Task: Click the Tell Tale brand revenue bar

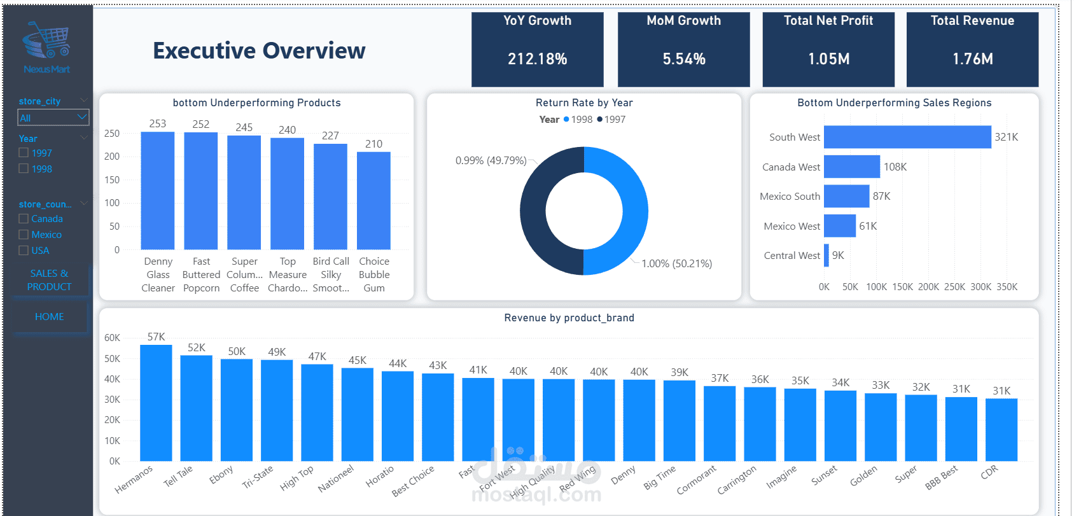Action: point(197,408)
